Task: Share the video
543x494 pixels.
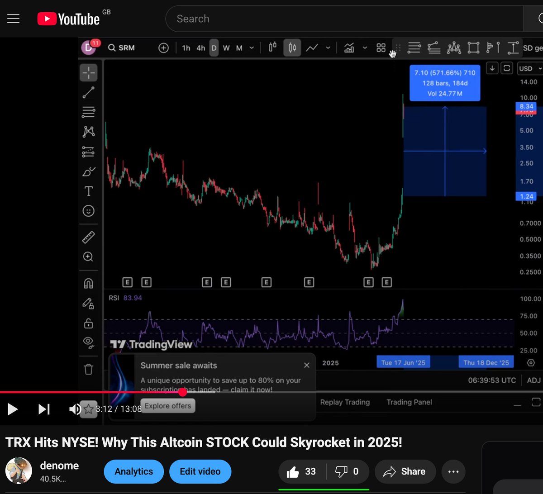Action: [x=405, y=471]
